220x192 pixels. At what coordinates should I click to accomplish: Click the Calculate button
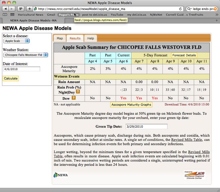click(11, 78)
